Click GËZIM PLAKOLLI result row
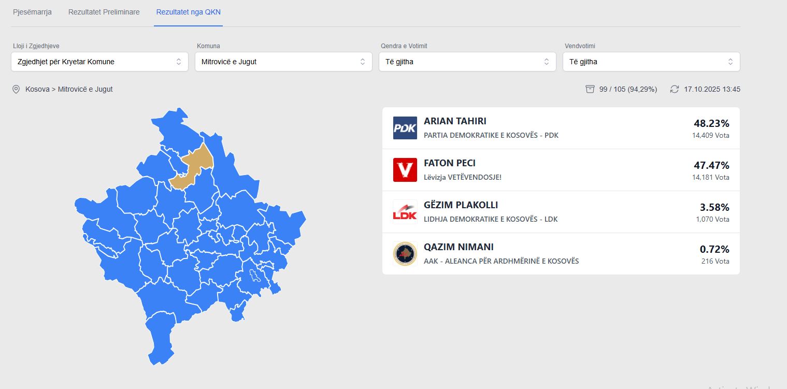Screen dimensions: 787x389 coord(561,212)
